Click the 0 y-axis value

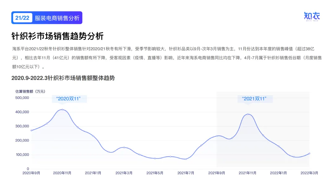coord(28,169)
